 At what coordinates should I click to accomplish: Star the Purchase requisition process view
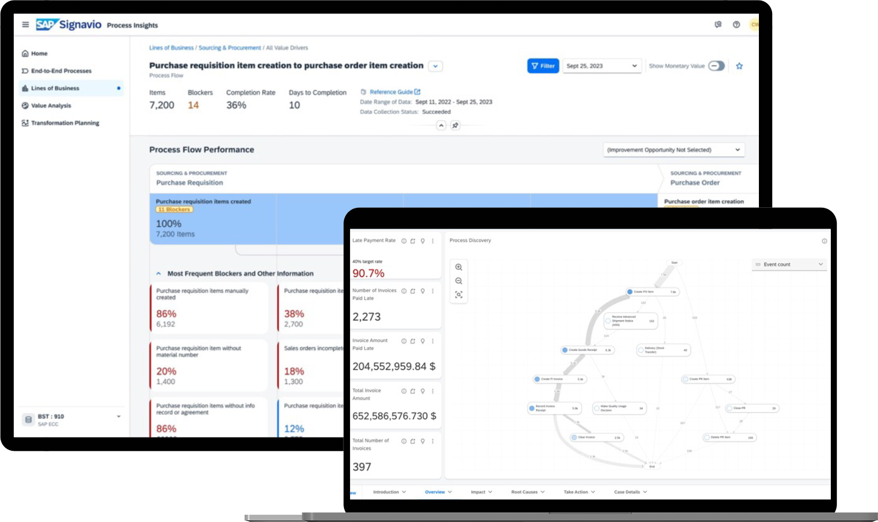pos(740,66)
